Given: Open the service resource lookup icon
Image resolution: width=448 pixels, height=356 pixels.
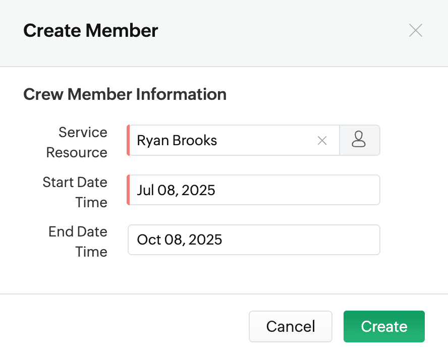Looking at the screenshot, I should [359, 140].
